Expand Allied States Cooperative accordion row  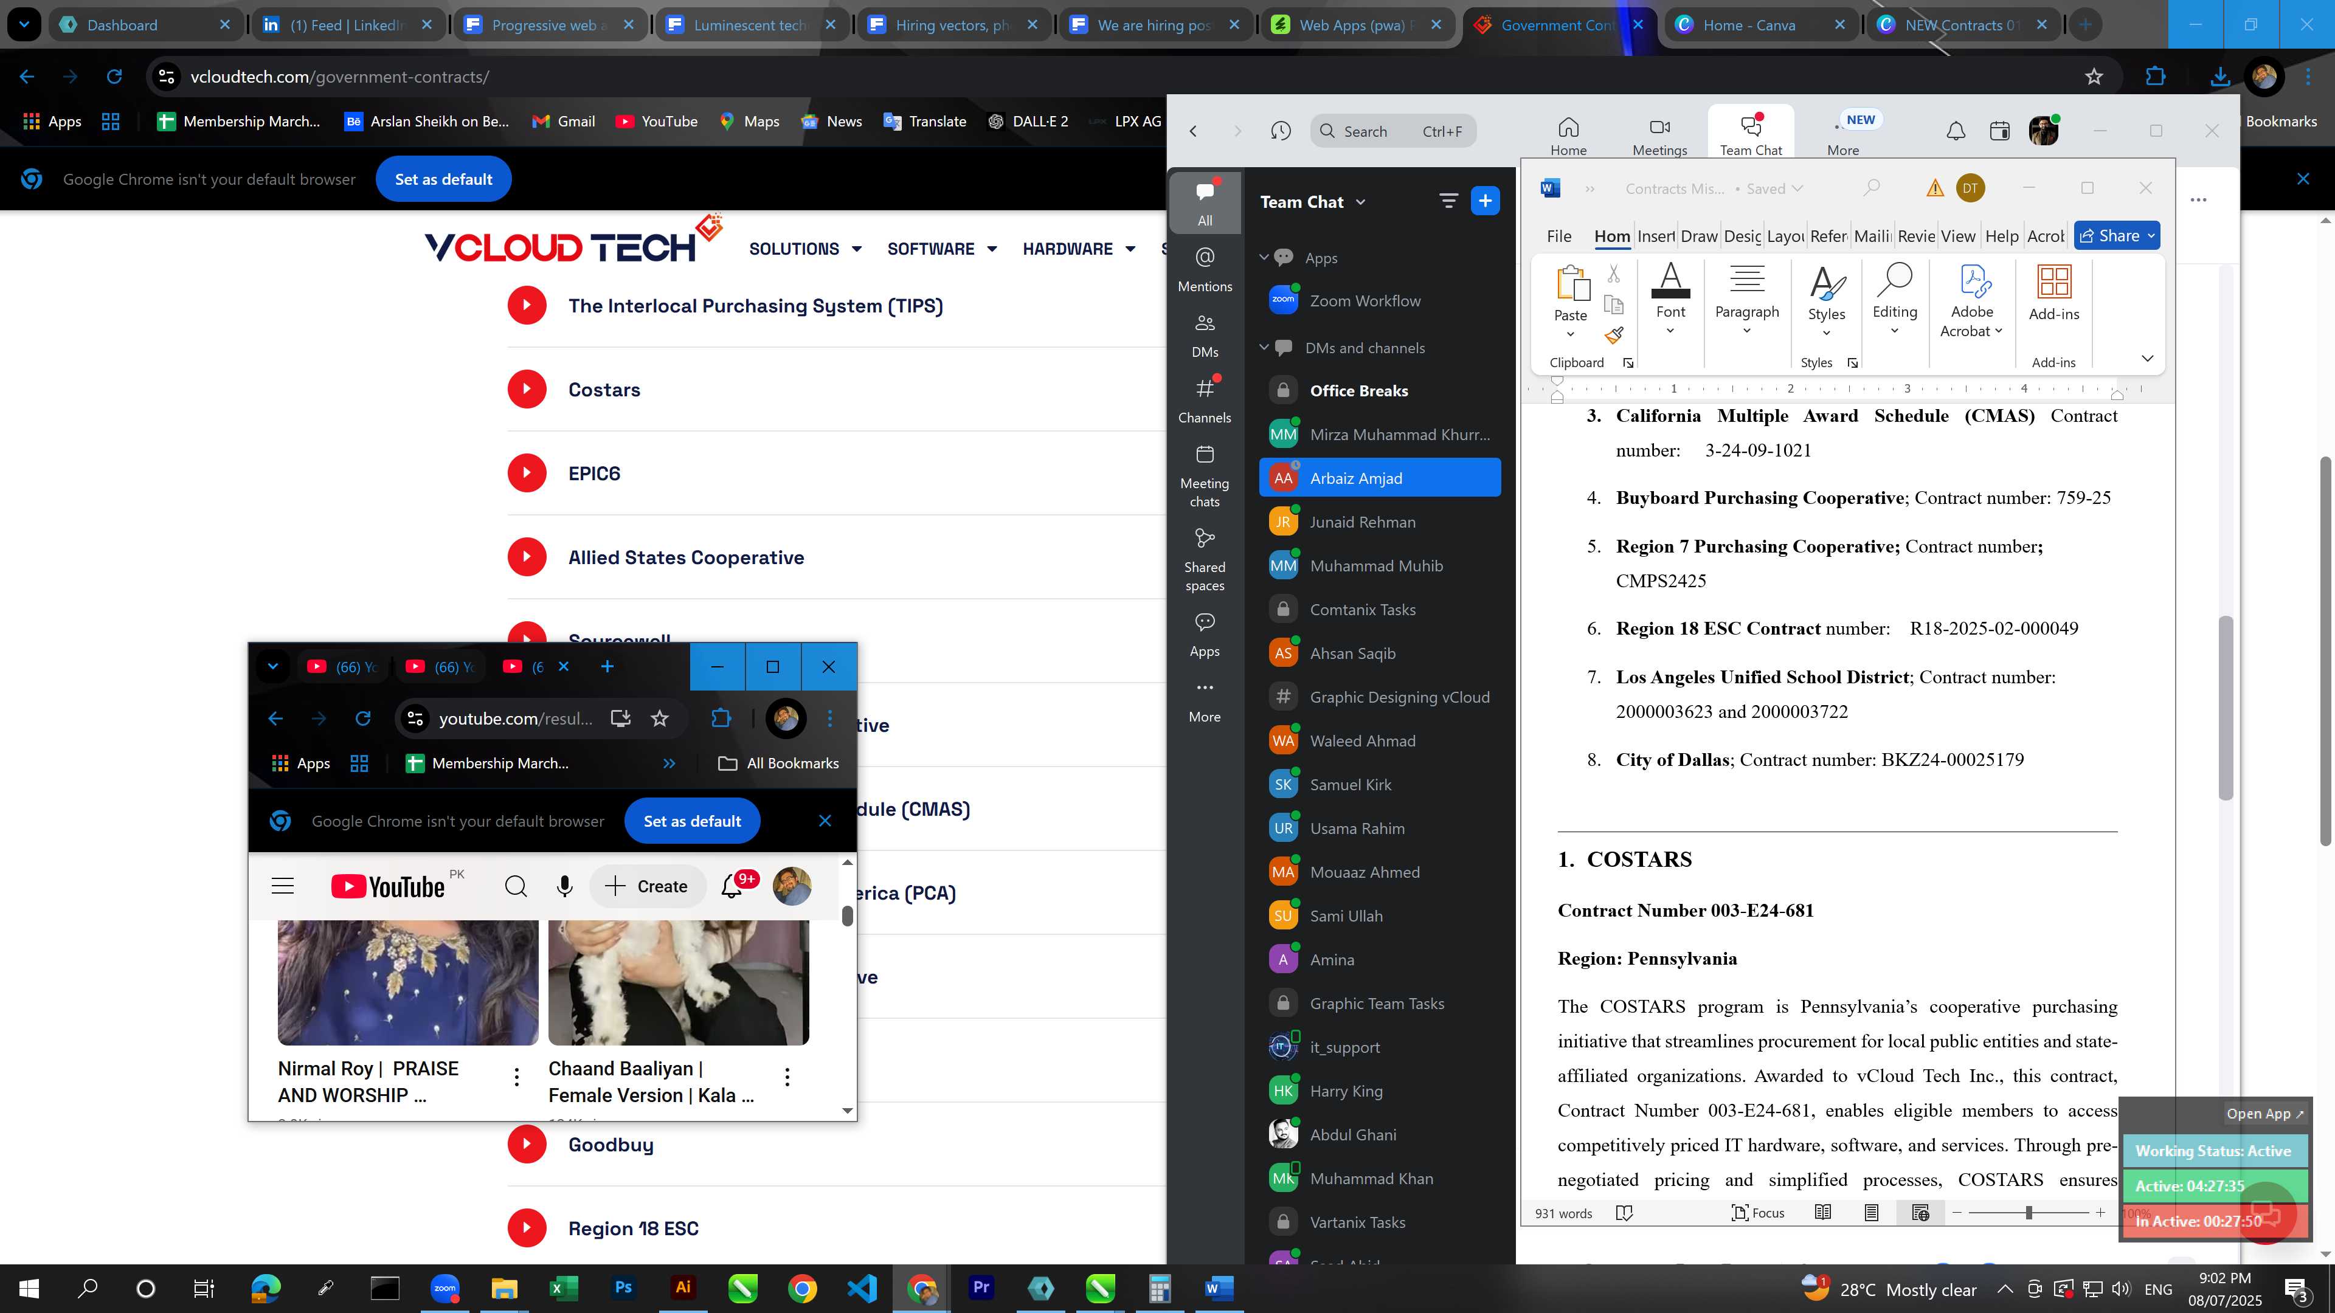pos(835,557)
